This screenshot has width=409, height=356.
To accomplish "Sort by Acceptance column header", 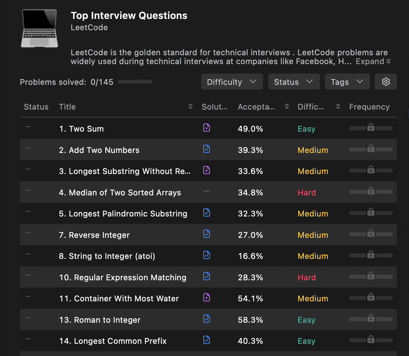I will coord(287,107).
